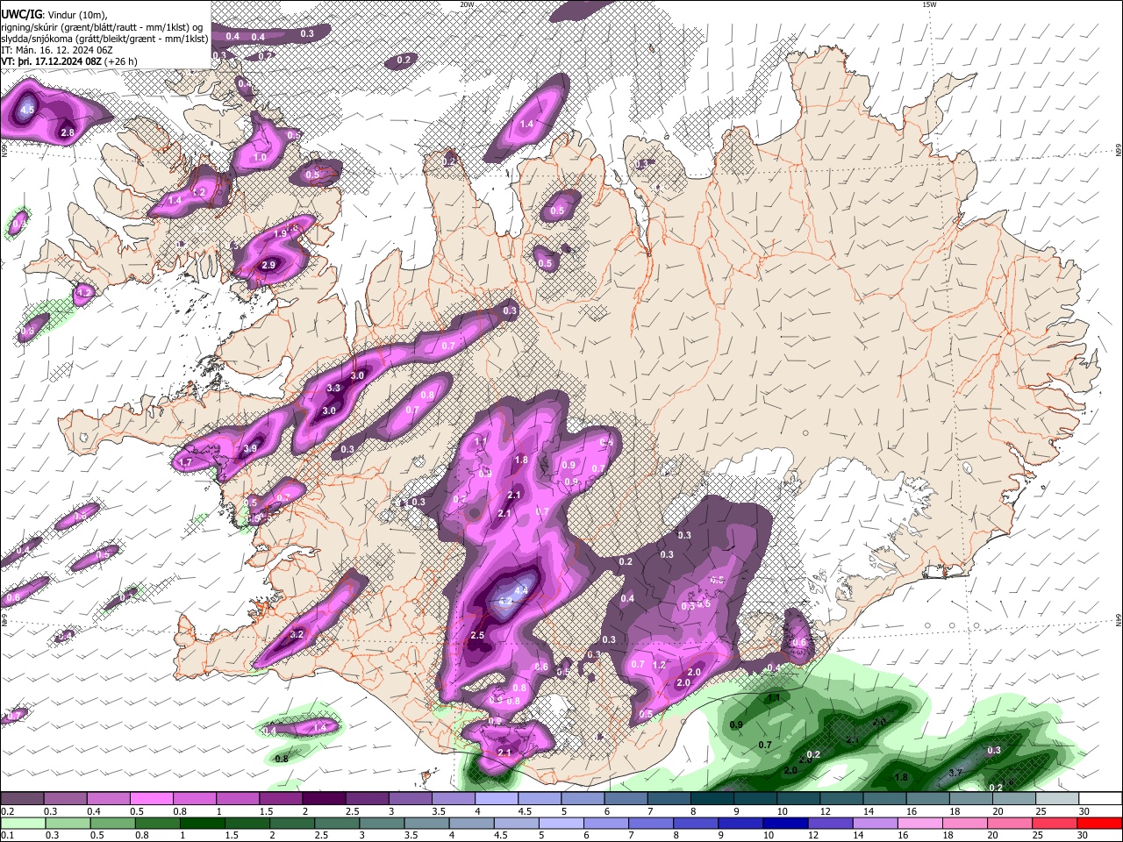This screenshot has height=842, width=1123.
Task: Click the navy blue swatch between 10 and 12, bottom row
Action: pos(785,823)
